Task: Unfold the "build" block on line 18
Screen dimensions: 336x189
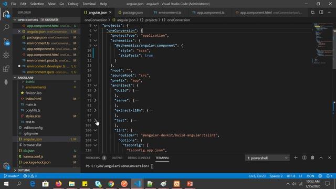Action: point(95,90)
